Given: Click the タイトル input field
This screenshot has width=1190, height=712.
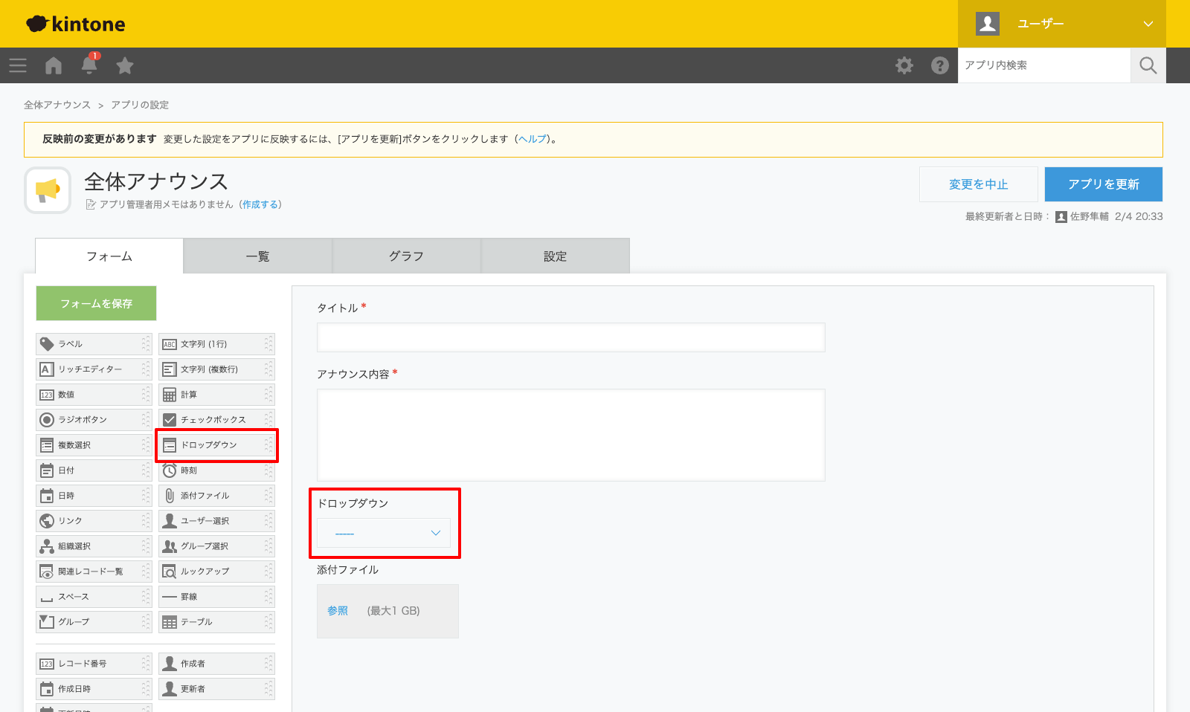Looking at the screenshot, I should (x=571, y=337).
